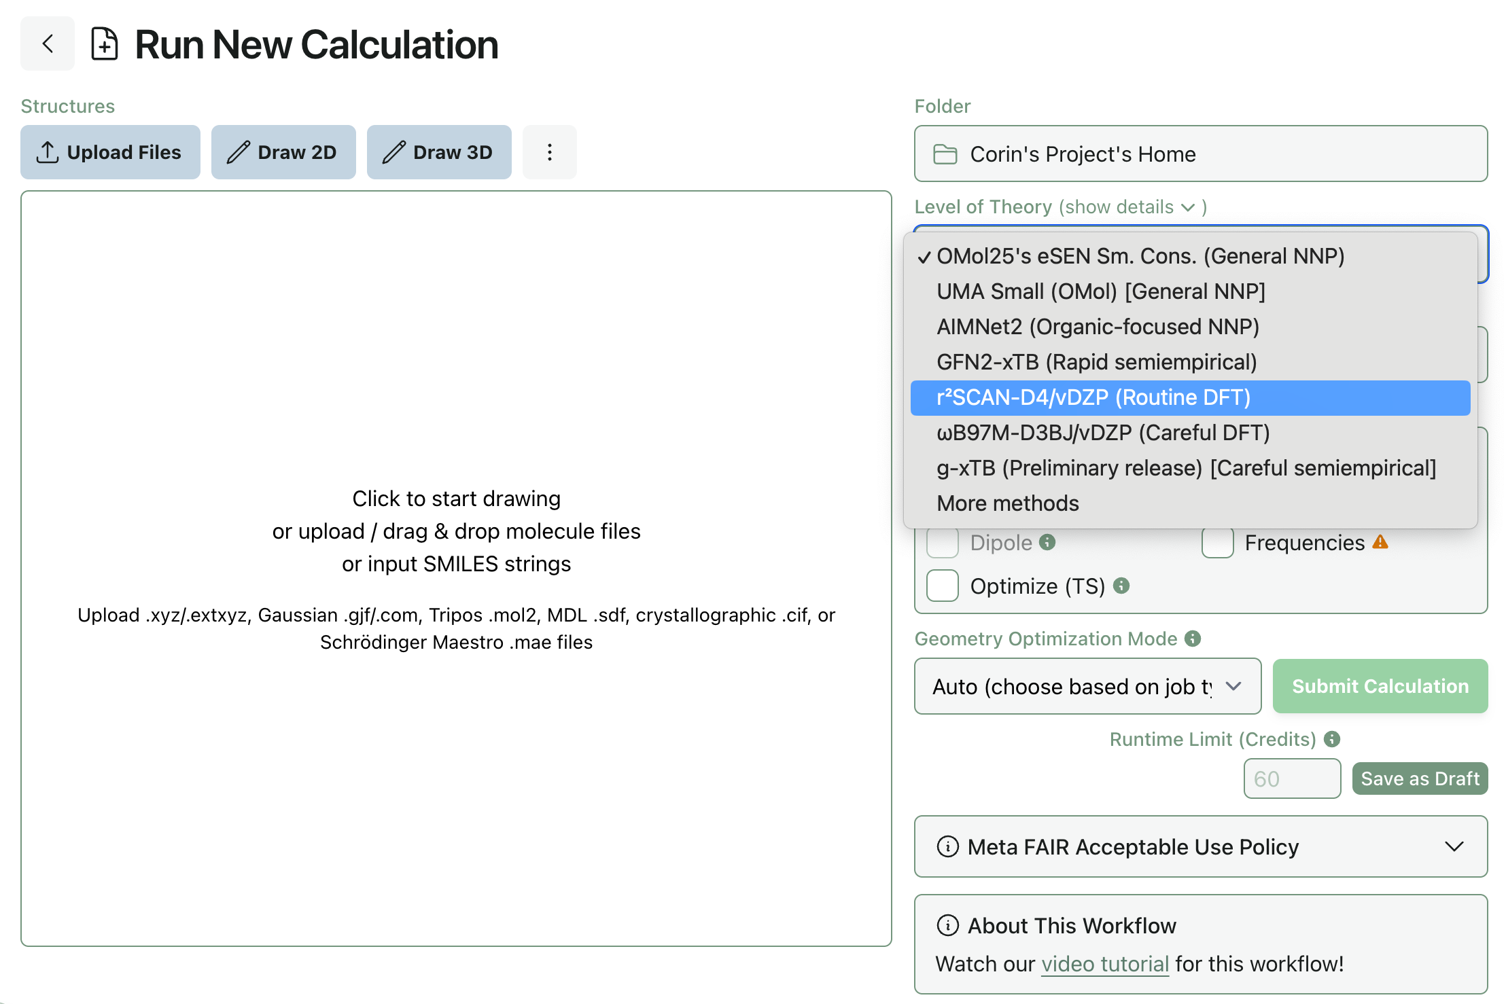This screenshot has height=1004, width=1506.
Task: Click the Optimize (TS) info icon
Action: tap(1121, 586)
